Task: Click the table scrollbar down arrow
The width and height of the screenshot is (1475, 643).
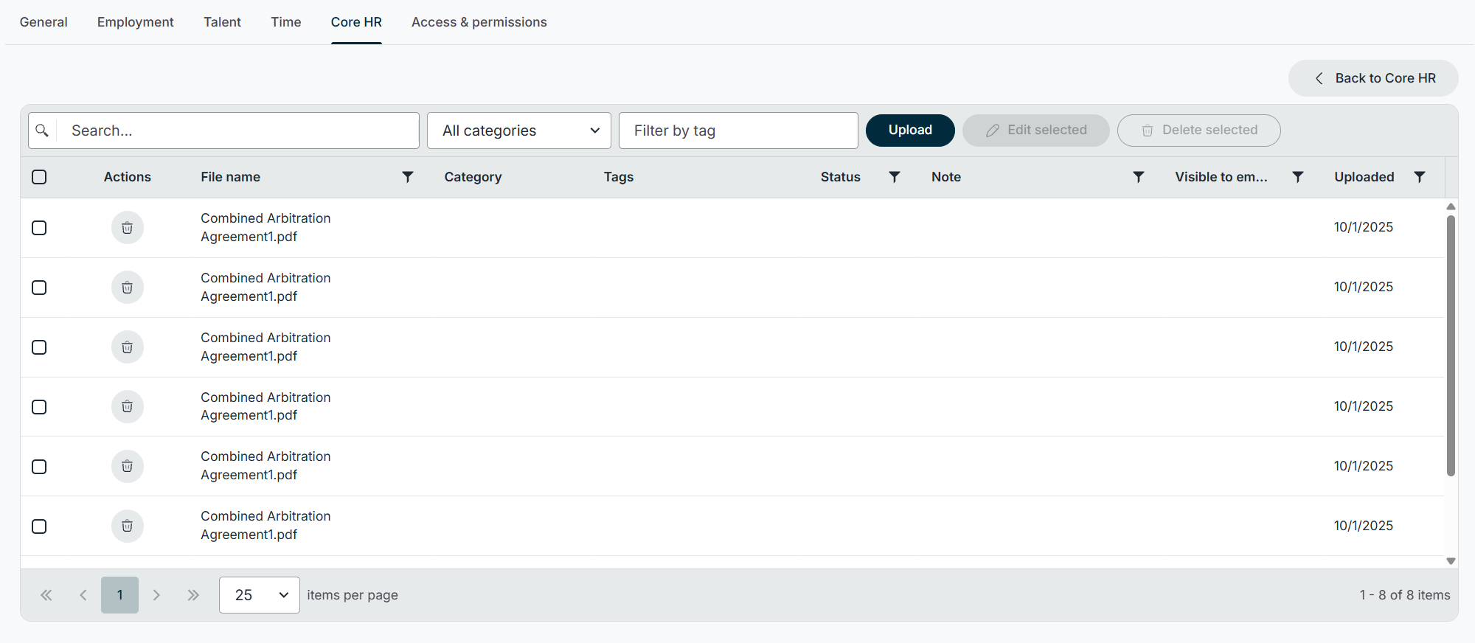Action: click(1451, 561)
